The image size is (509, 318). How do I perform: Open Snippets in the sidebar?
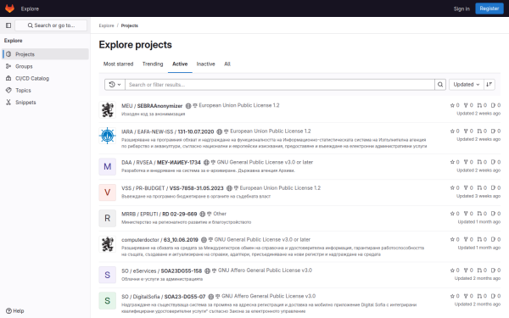[x=46, y=103]
